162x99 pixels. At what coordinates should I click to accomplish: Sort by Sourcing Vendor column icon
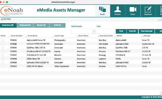98,36
